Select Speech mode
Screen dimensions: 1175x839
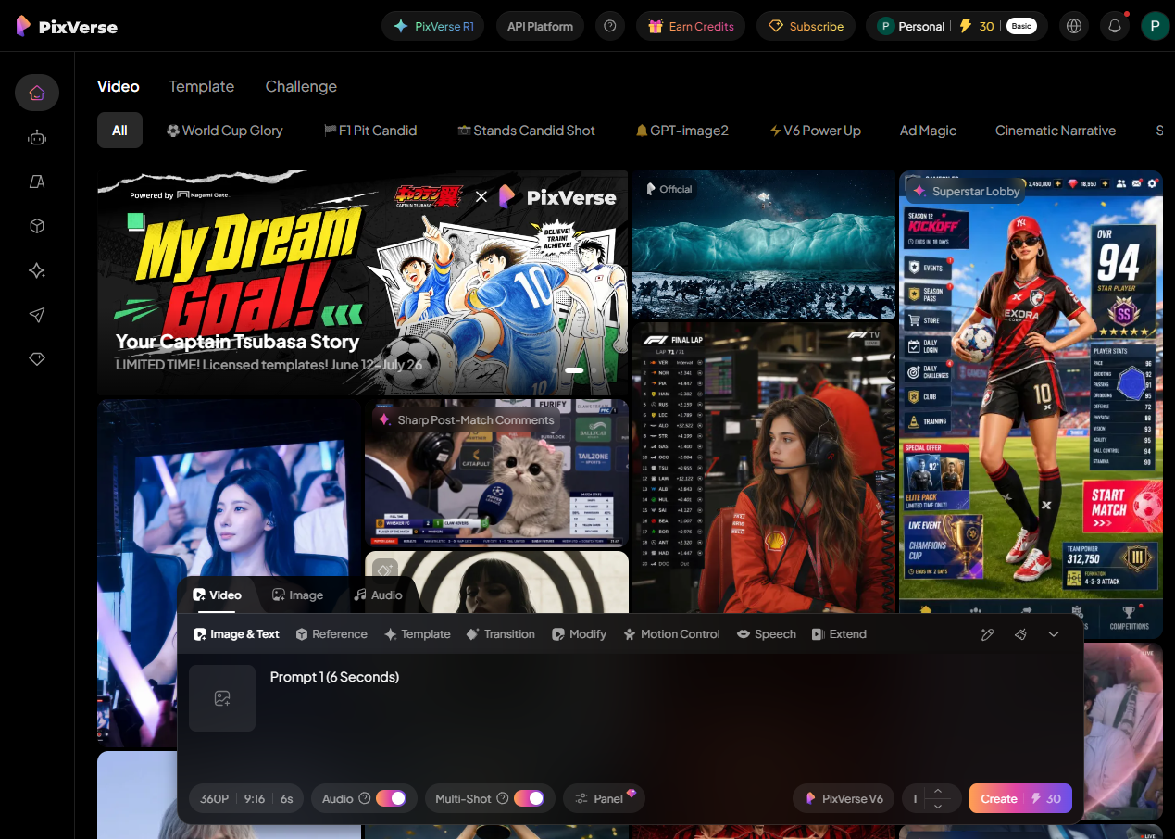point(767,634)
